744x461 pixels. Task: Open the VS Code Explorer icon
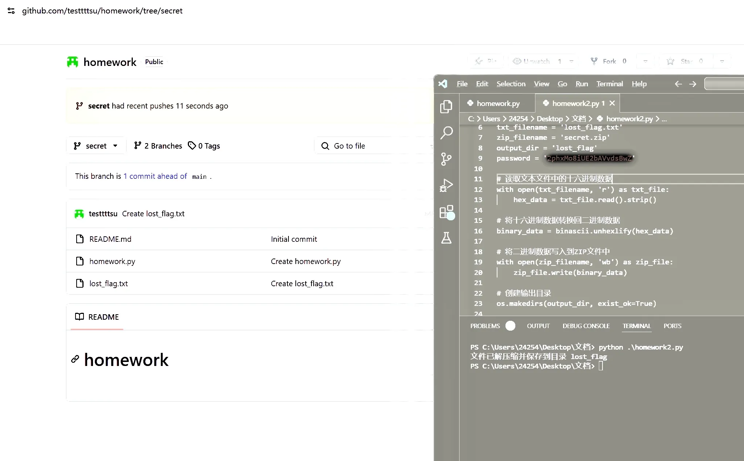pyautogui.click(x=446, y=107)
